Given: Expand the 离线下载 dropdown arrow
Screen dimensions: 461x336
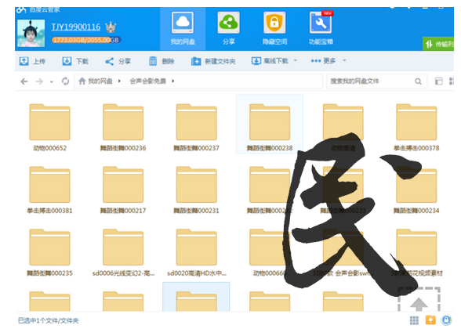Looking at the screenshot, I should click(296, 60).
